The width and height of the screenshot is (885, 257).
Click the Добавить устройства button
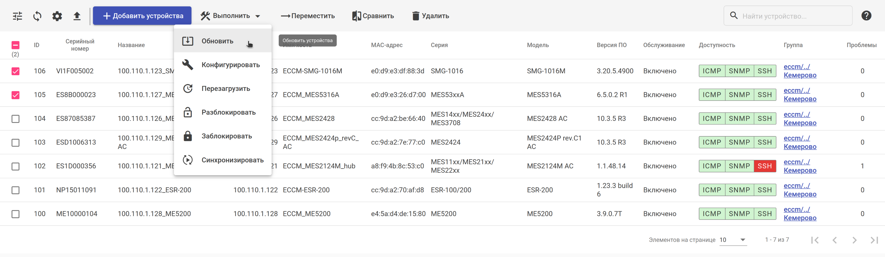pos(142,16)
